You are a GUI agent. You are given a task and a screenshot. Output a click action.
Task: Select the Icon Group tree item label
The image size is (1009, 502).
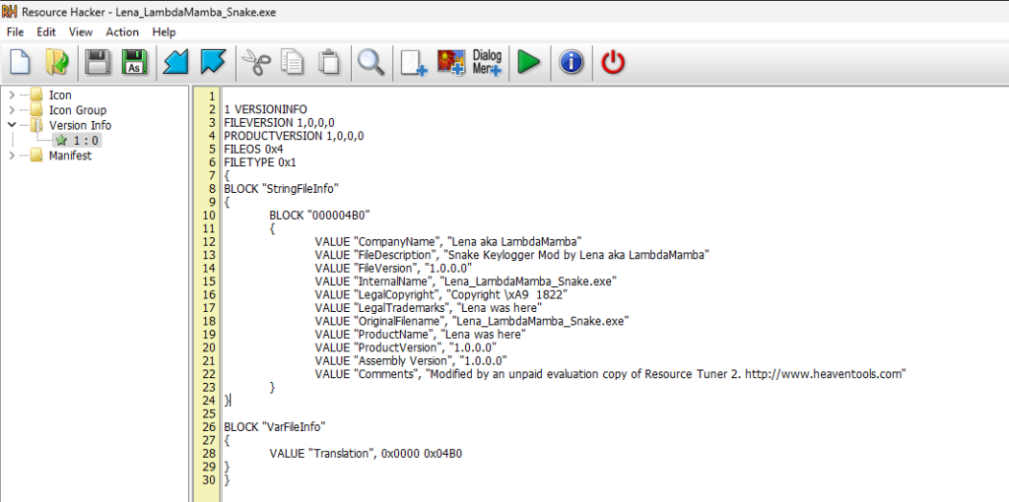[x=78, y=110]
